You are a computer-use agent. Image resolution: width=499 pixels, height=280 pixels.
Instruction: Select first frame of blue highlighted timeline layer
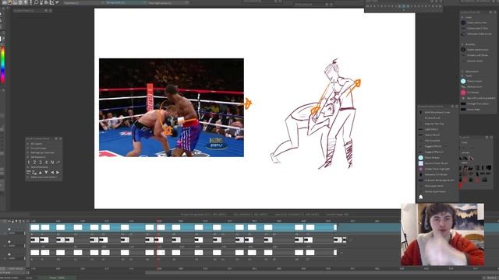(x=34, y=227)
